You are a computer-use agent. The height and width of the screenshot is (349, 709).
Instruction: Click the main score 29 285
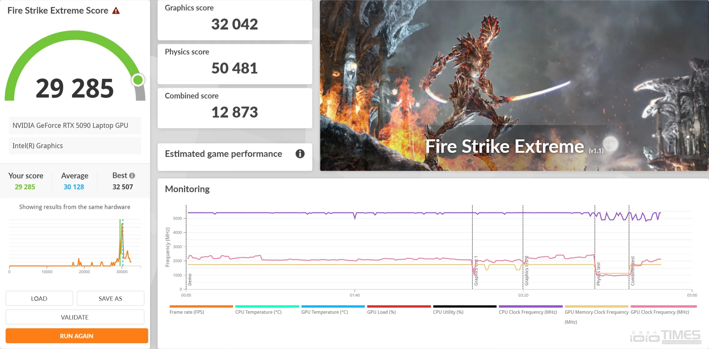point(75,88)
